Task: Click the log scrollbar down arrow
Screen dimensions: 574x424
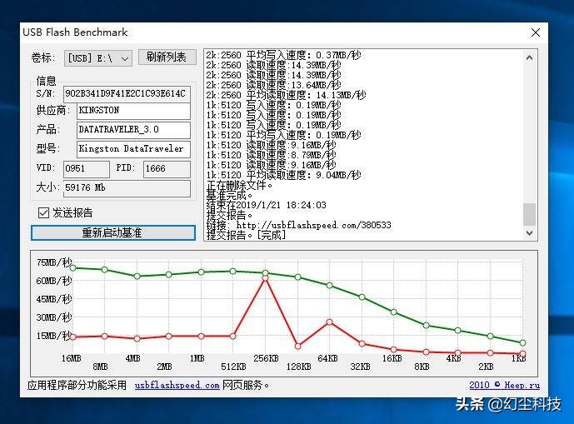Action: [529, 233]
